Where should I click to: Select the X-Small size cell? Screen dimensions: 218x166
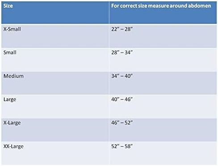(55, 36)
